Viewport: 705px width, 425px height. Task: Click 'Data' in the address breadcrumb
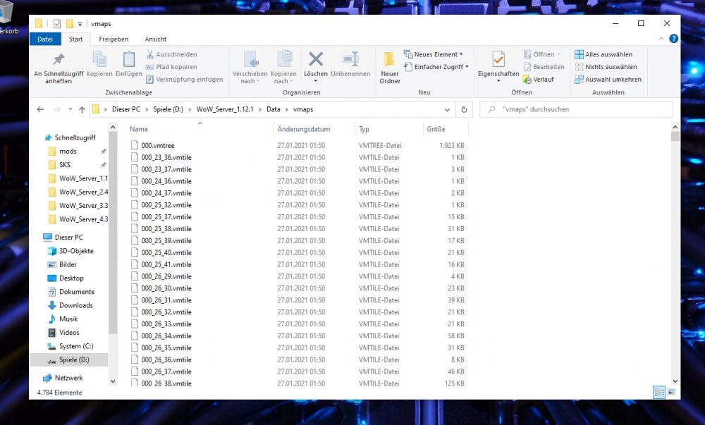tap(273, 109)
